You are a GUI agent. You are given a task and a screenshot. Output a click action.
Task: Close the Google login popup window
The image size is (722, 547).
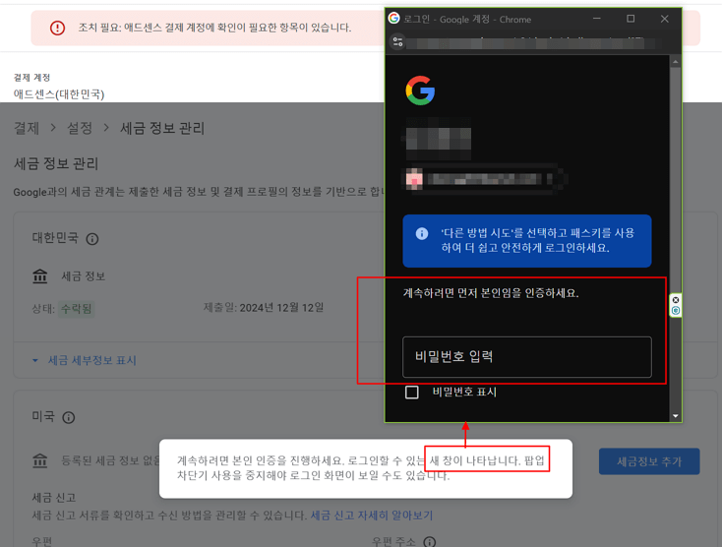[x=664, y=19]
